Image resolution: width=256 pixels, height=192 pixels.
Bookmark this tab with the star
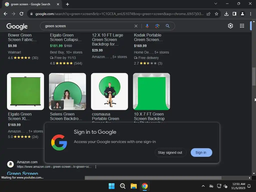tap(216, 14)
